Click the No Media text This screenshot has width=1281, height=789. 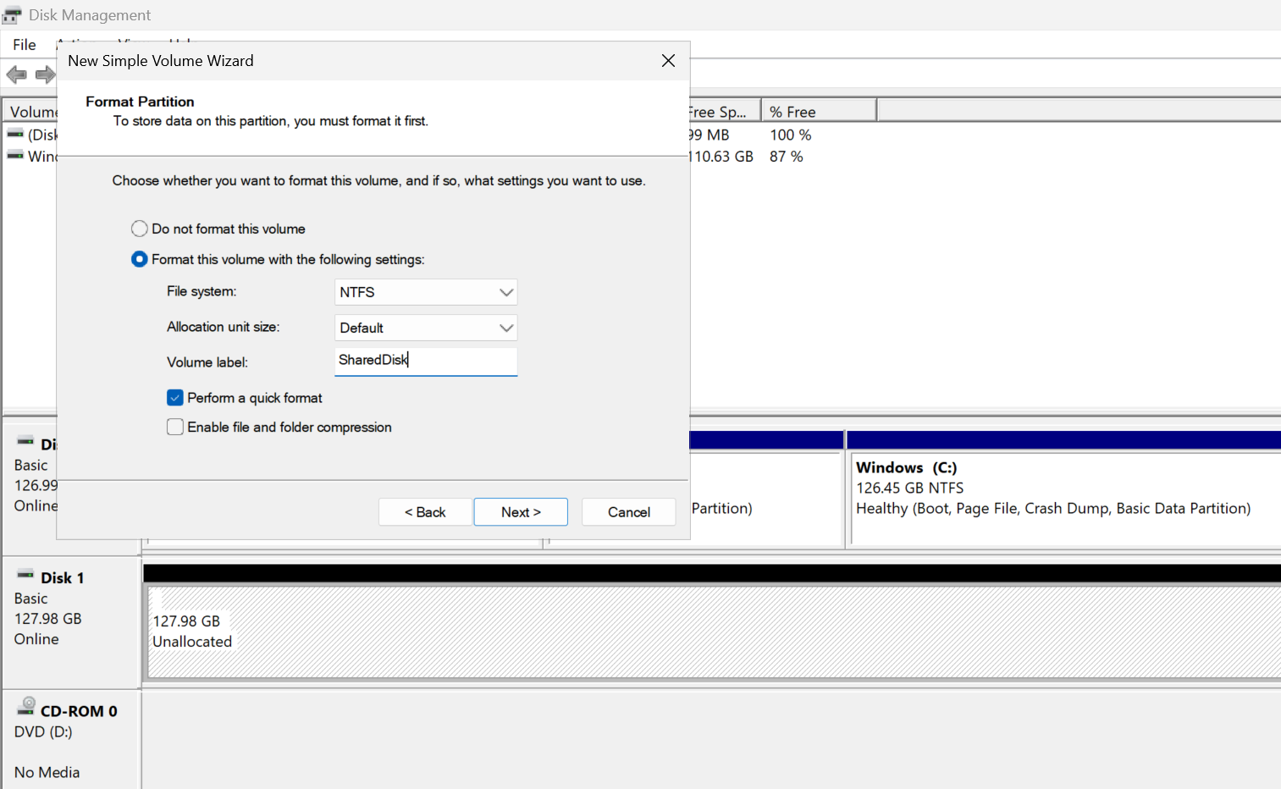coord(47,773)
